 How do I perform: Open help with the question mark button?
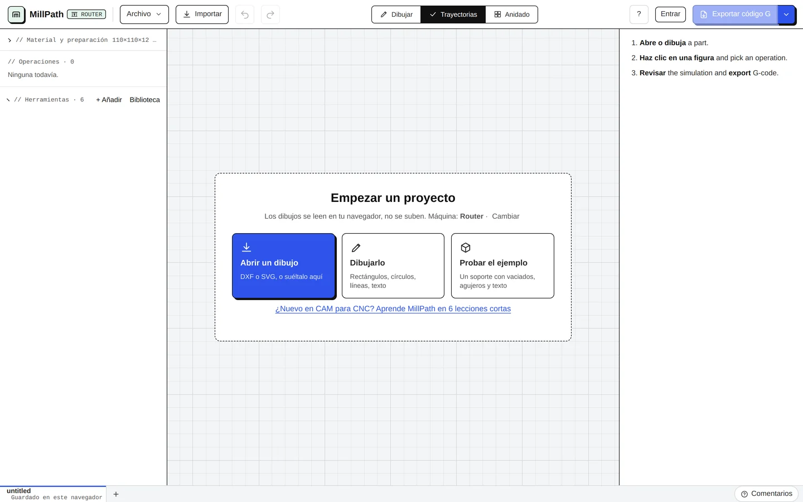[639, 15]
